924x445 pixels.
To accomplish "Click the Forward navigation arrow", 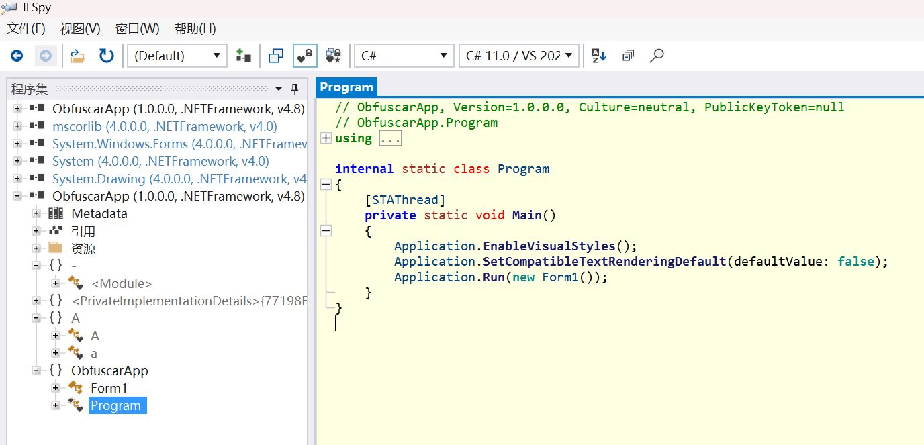I will [45, 56].
